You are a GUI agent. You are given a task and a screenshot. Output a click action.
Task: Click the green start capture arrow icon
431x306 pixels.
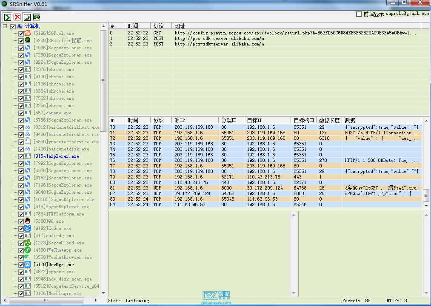(8, 17)
